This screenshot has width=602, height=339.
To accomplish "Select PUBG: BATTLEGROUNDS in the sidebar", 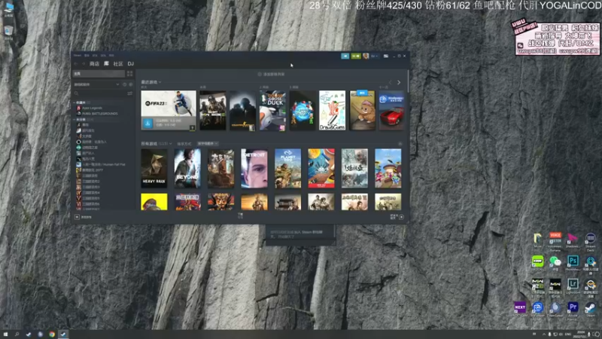I will click(x=99, y=114).
